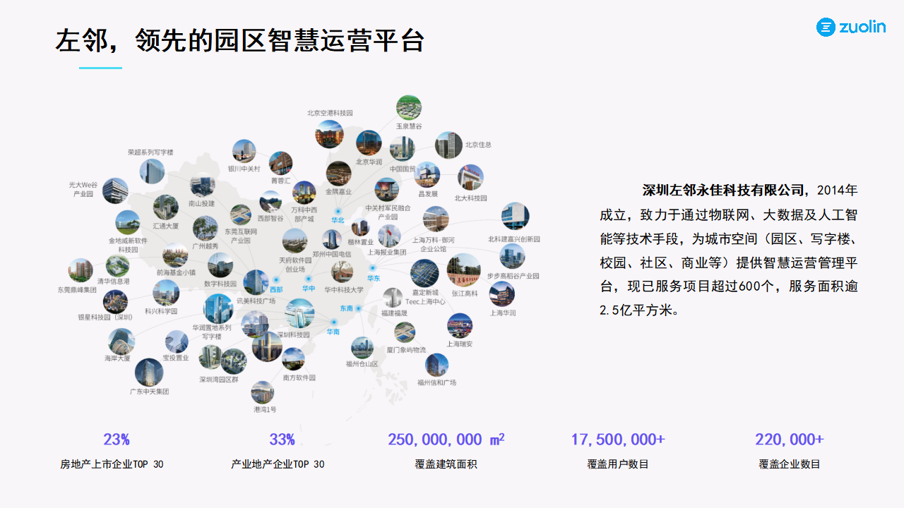
Task: Select the 华东 region node dot
Action: pos(372,268)
